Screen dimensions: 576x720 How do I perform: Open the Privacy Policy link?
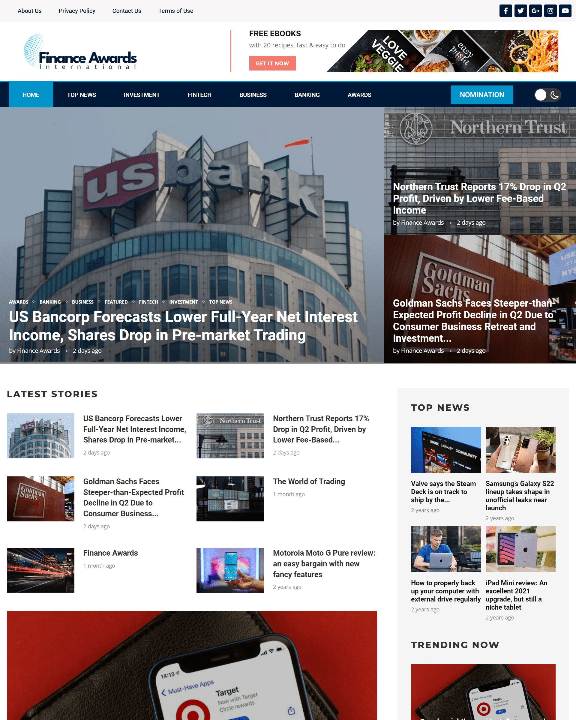(77, 11)
